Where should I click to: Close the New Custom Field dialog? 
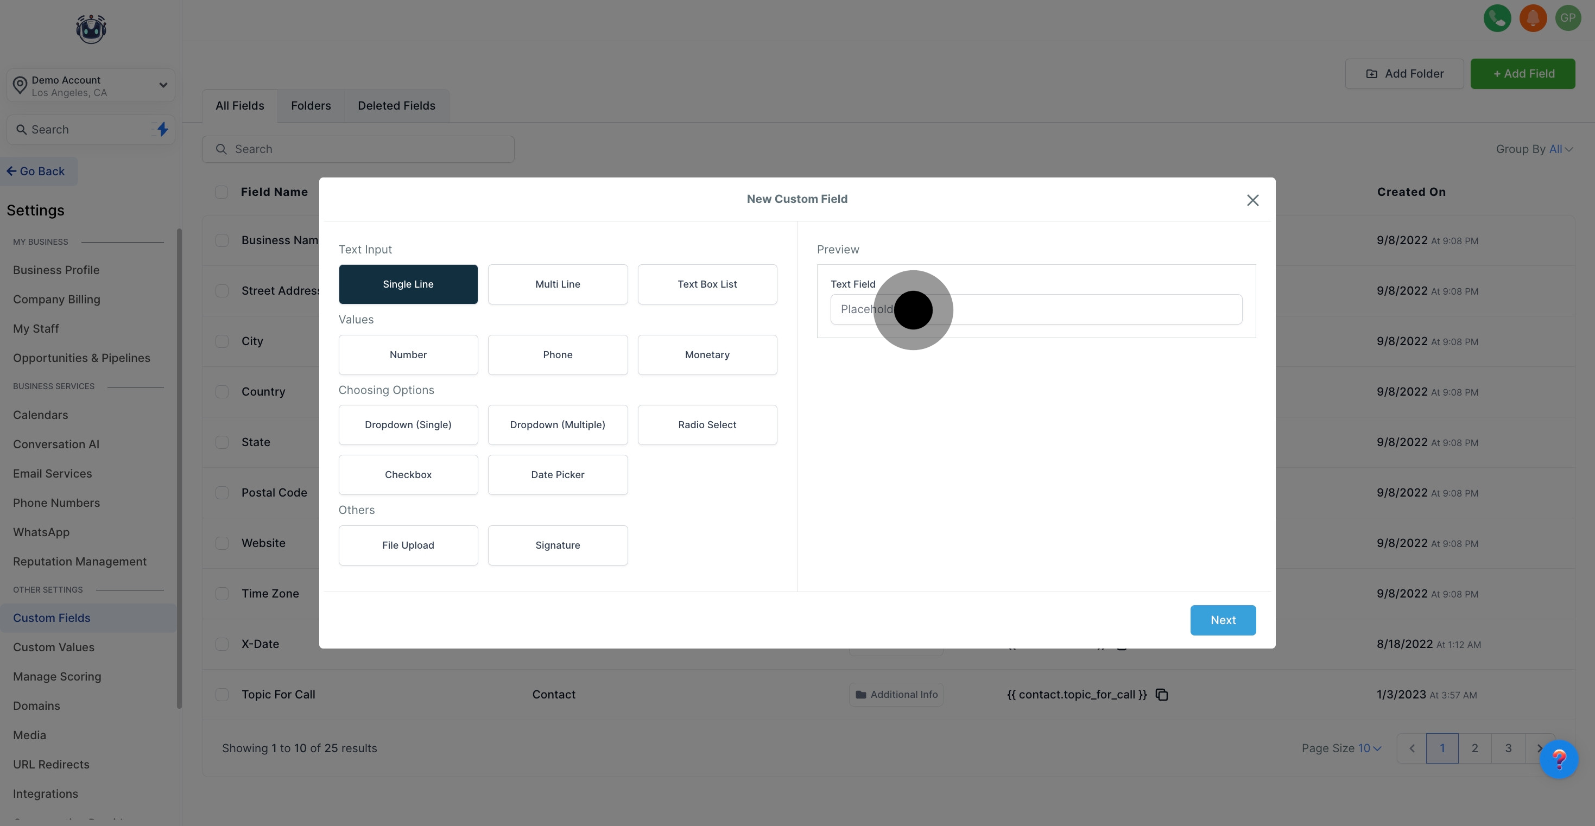coord(1252,200)
